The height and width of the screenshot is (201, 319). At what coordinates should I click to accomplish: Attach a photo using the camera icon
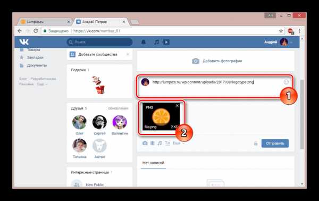(x=145, y=143)
